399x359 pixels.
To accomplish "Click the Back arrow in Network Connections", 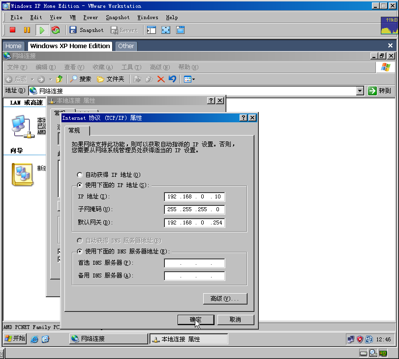I will (x=9, y=79).
